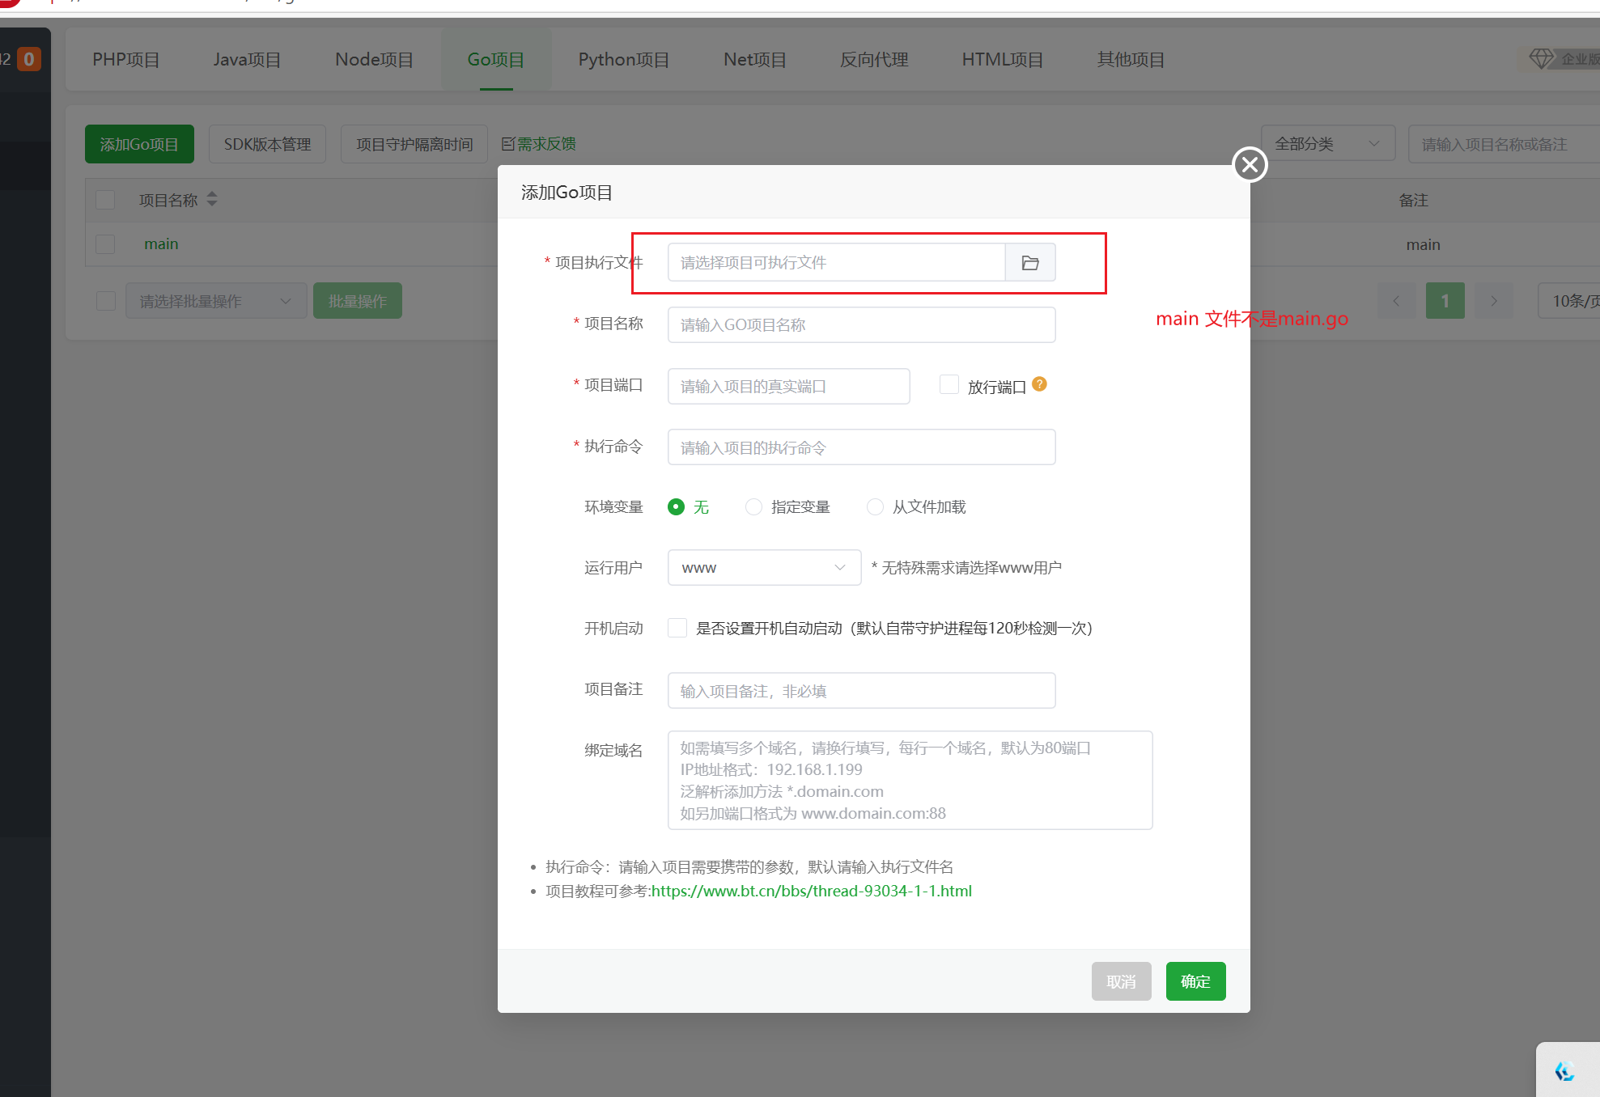
Task: Select the 无 environment variable radio
Action: point(676,507)
